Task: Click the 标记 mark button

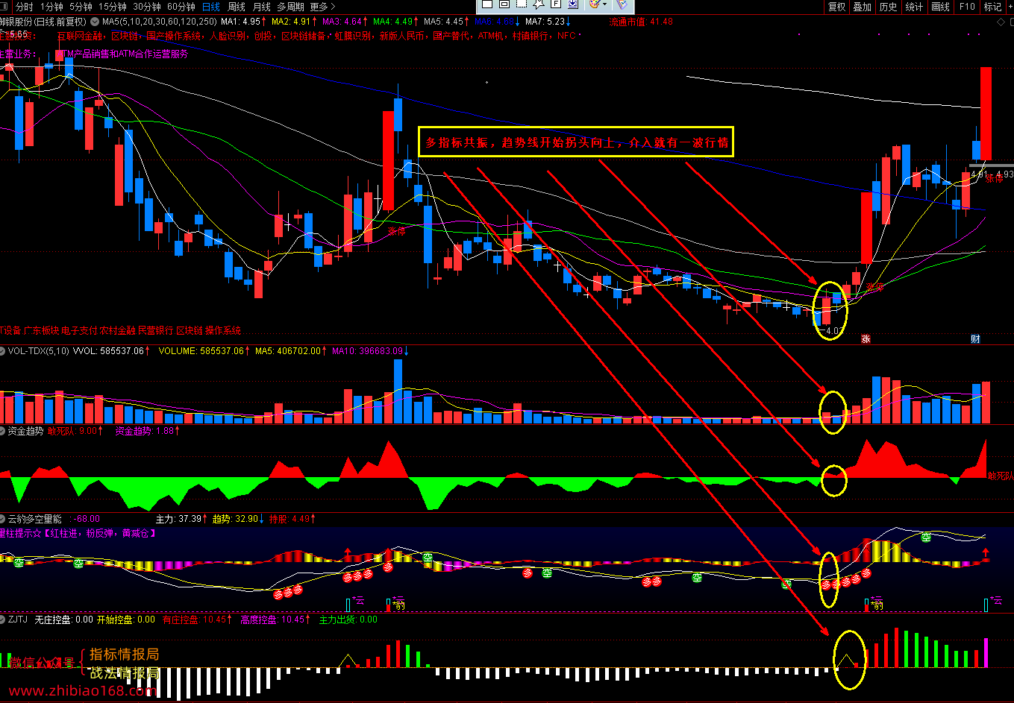Action: click(x=992, y=7)
